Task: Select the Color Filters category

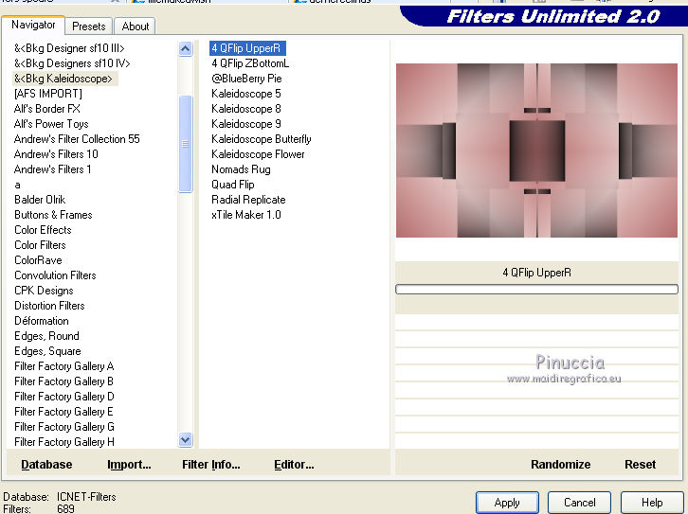Action: 41,245
